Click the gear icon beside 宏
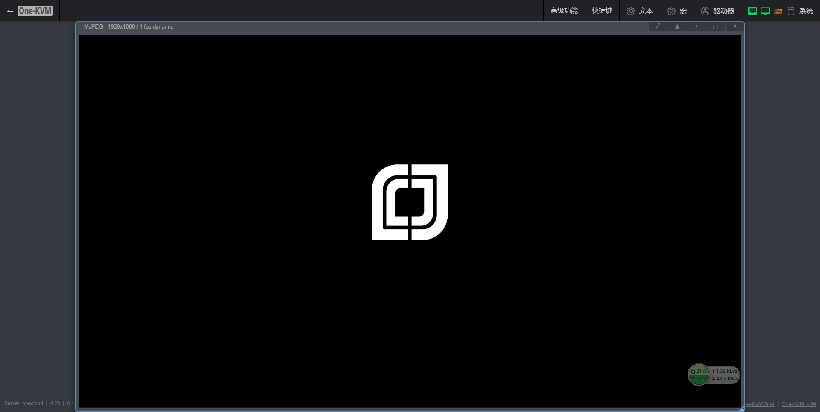Viewport: 820px width, 412px height. pos(671,11)
